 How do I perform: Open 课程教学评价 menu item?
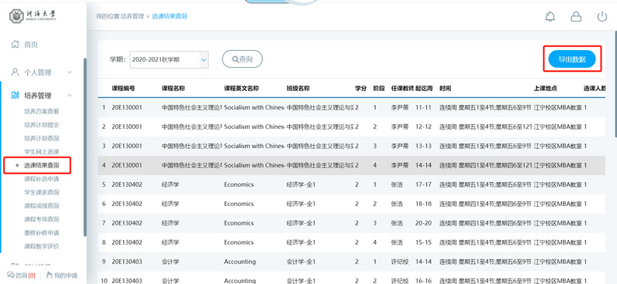click(41, 246)
